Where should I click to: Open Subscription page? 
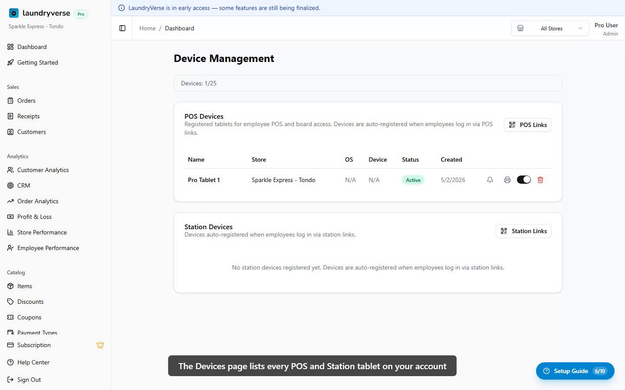tap(55, 345)
